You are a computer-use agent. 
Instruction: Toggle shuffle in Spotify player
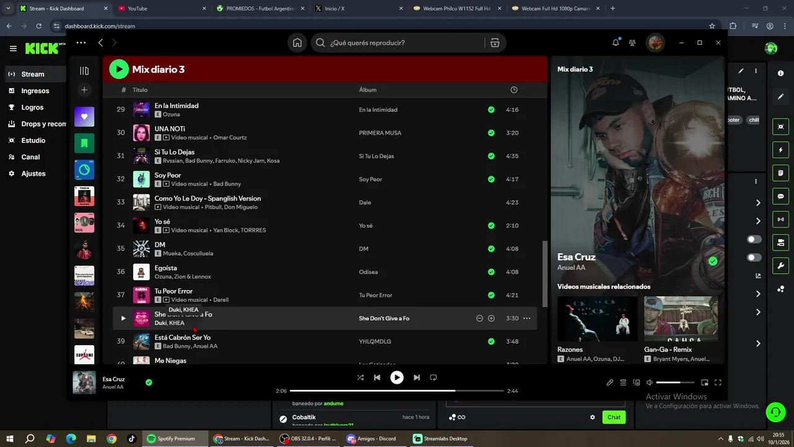pyautogui.click(x=360, y=377)
